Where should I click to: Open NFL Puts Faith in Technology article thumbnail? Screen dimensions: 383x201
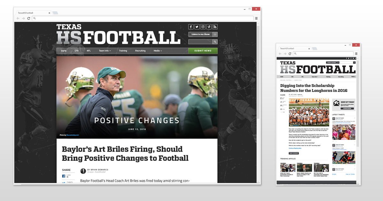pyautogui.click(x=321, y=168)
